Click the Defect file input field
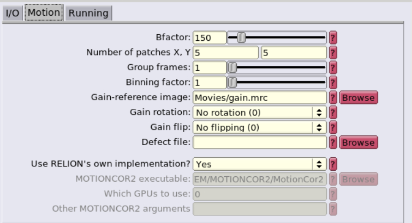 point(260,143)
